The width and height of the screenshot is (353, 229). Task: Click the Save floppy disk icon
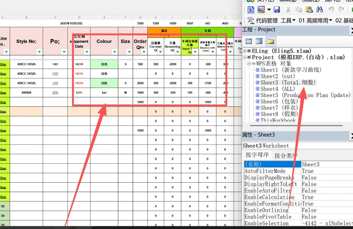[x=277, y=10]
